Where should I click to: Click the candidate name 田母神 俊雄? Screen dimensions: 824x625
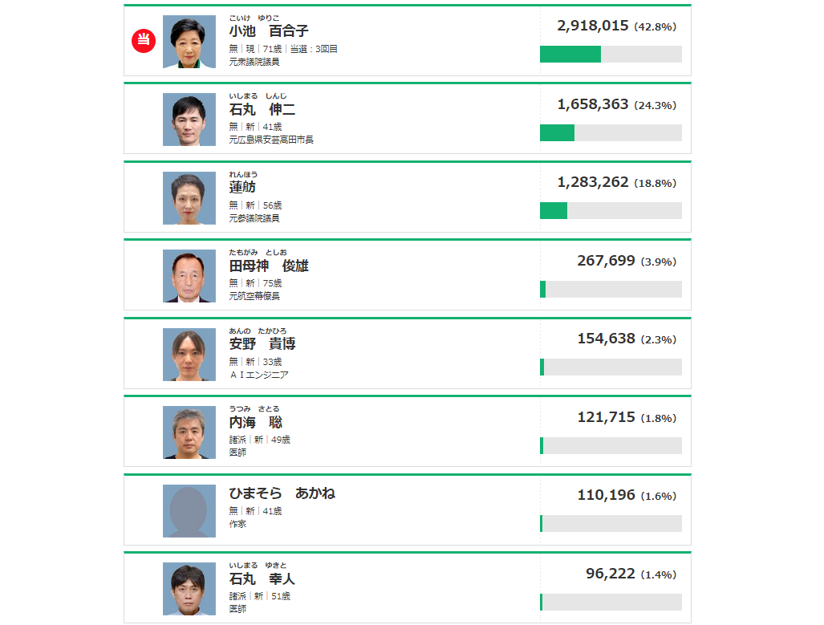269,266
